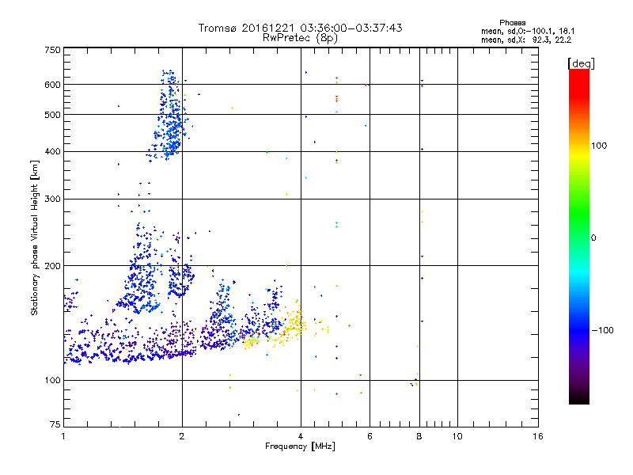Click the y-axis tick label '100'
The image size is (633, 475).
pos(52,380)
